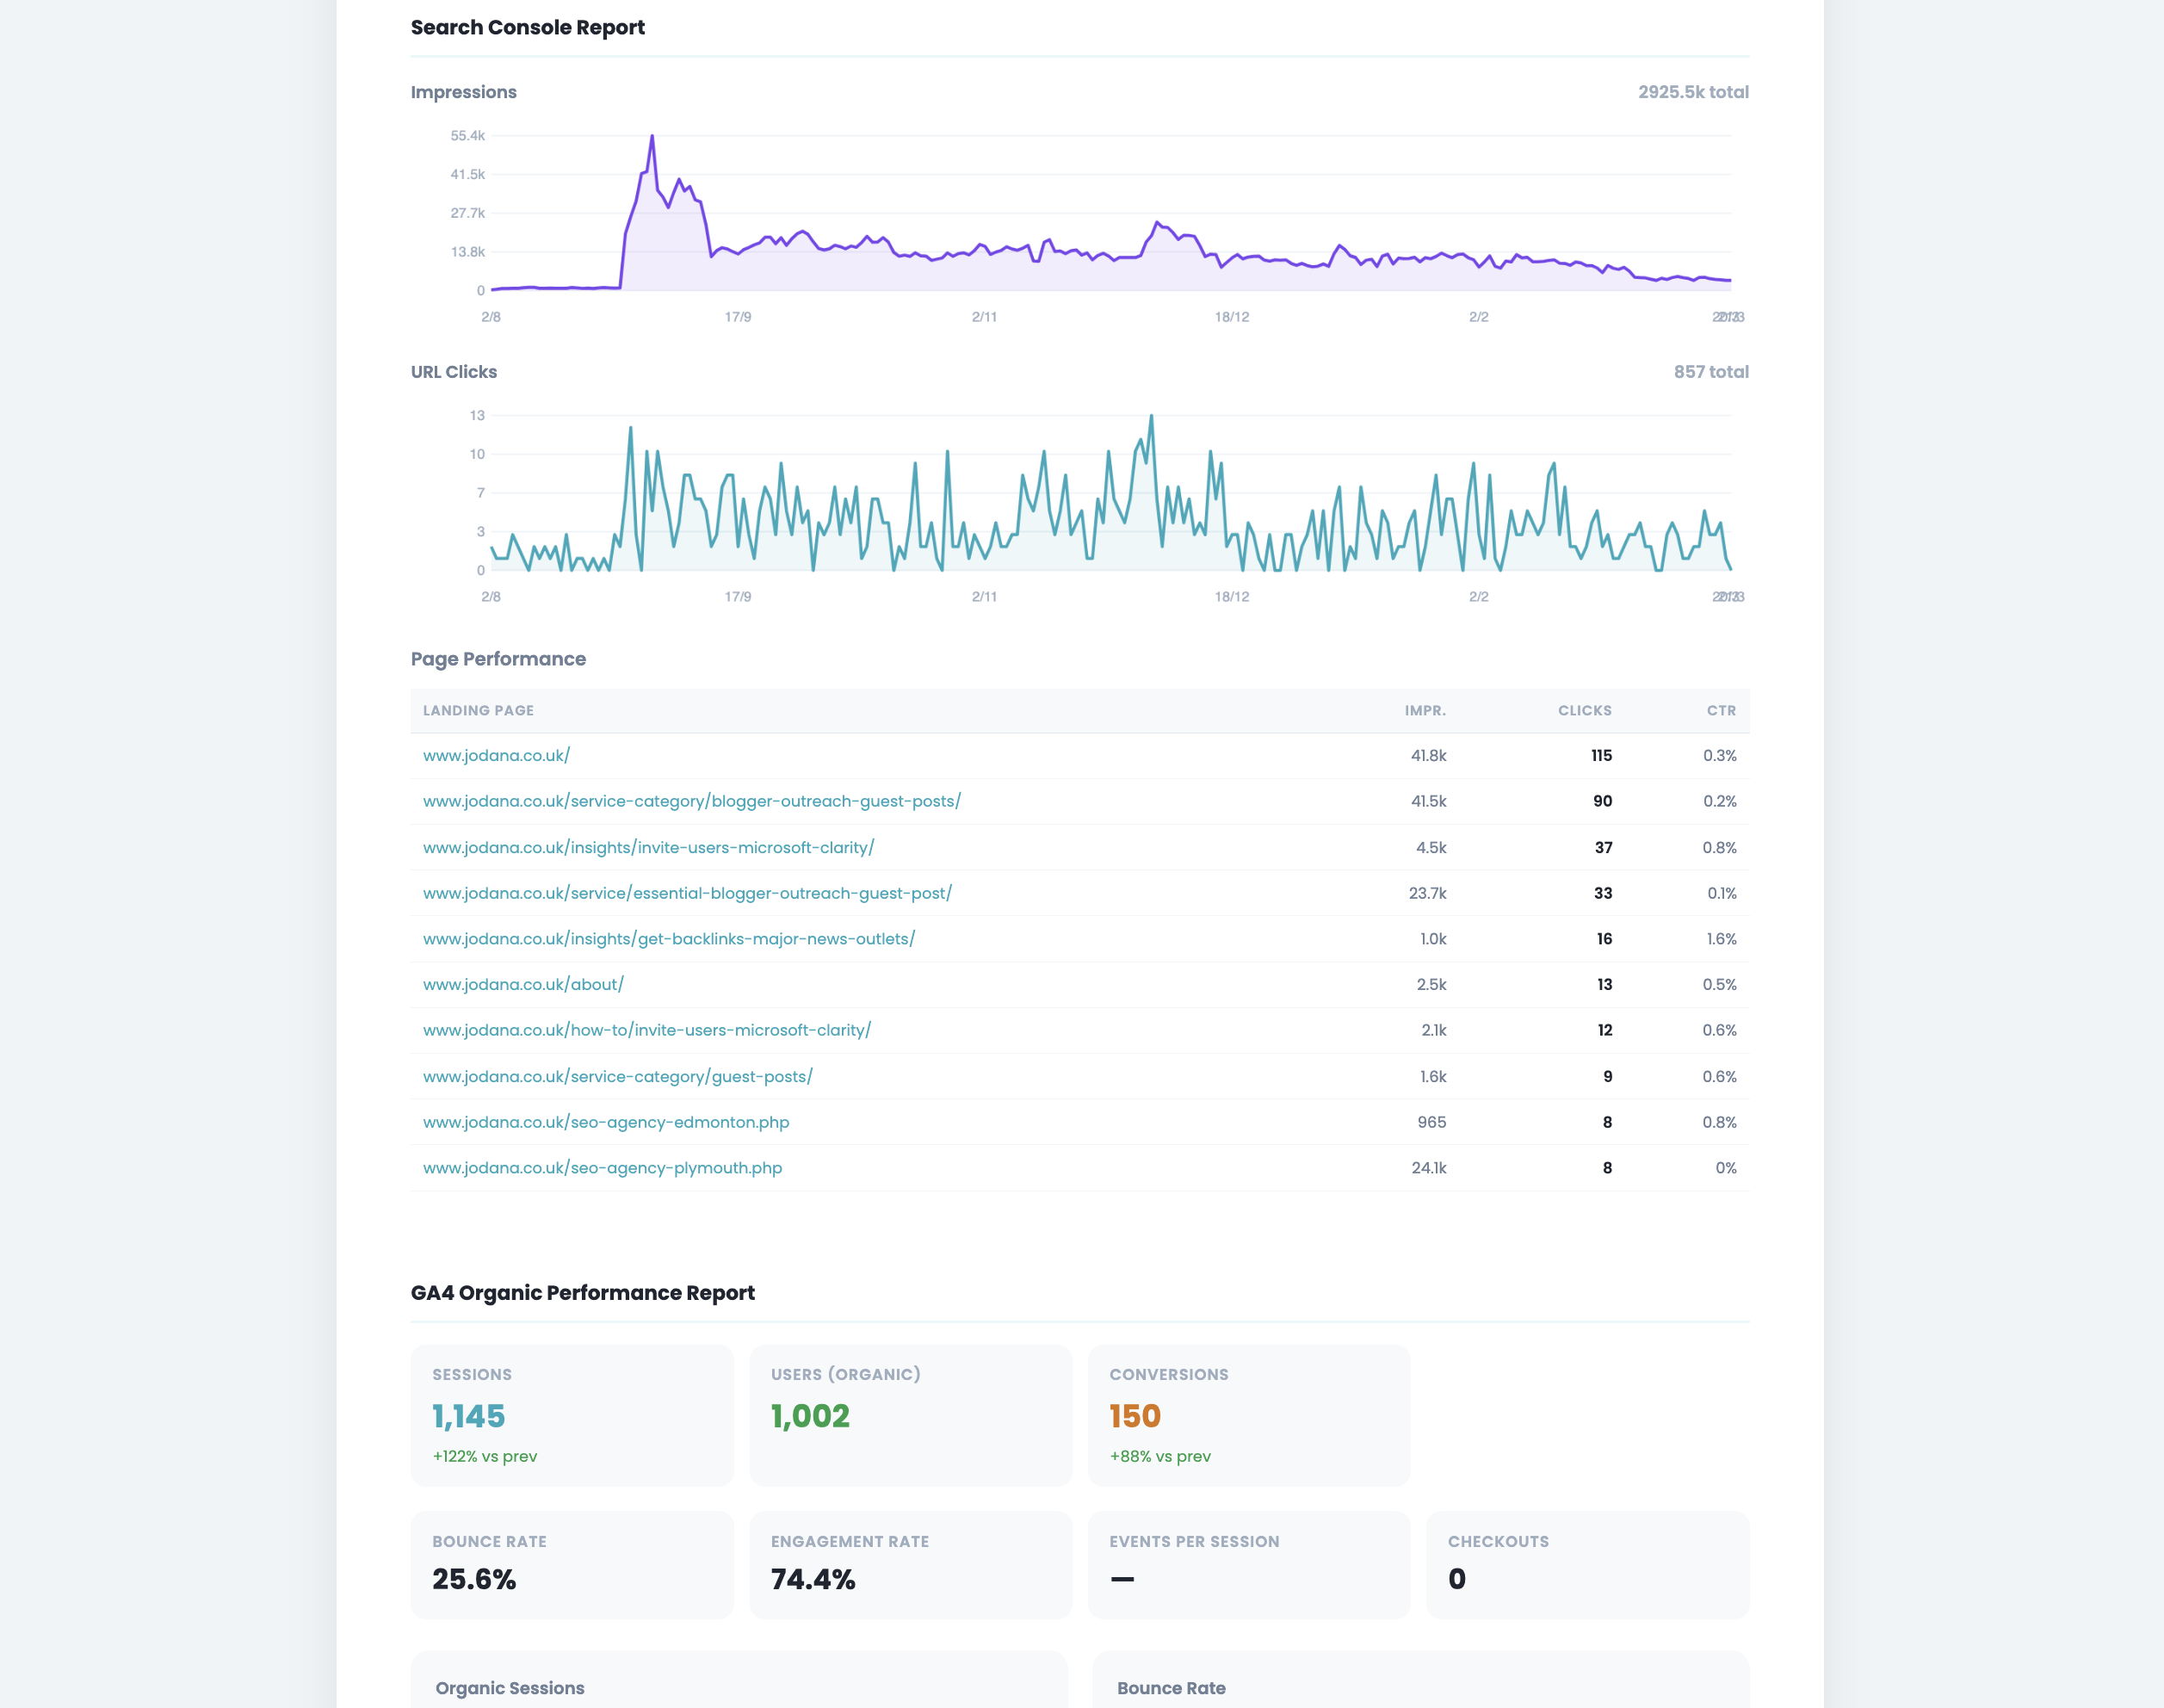Image resolution: width=2164 pixels, height=1708 pixels.
Task: Open the www.jodana.co.uk/about/ page link
Action: (x=523, y=984)
